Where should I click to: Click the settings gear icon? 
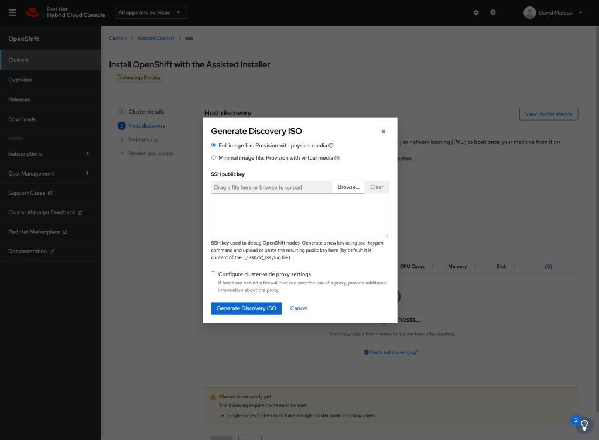(x=476, y=12)
